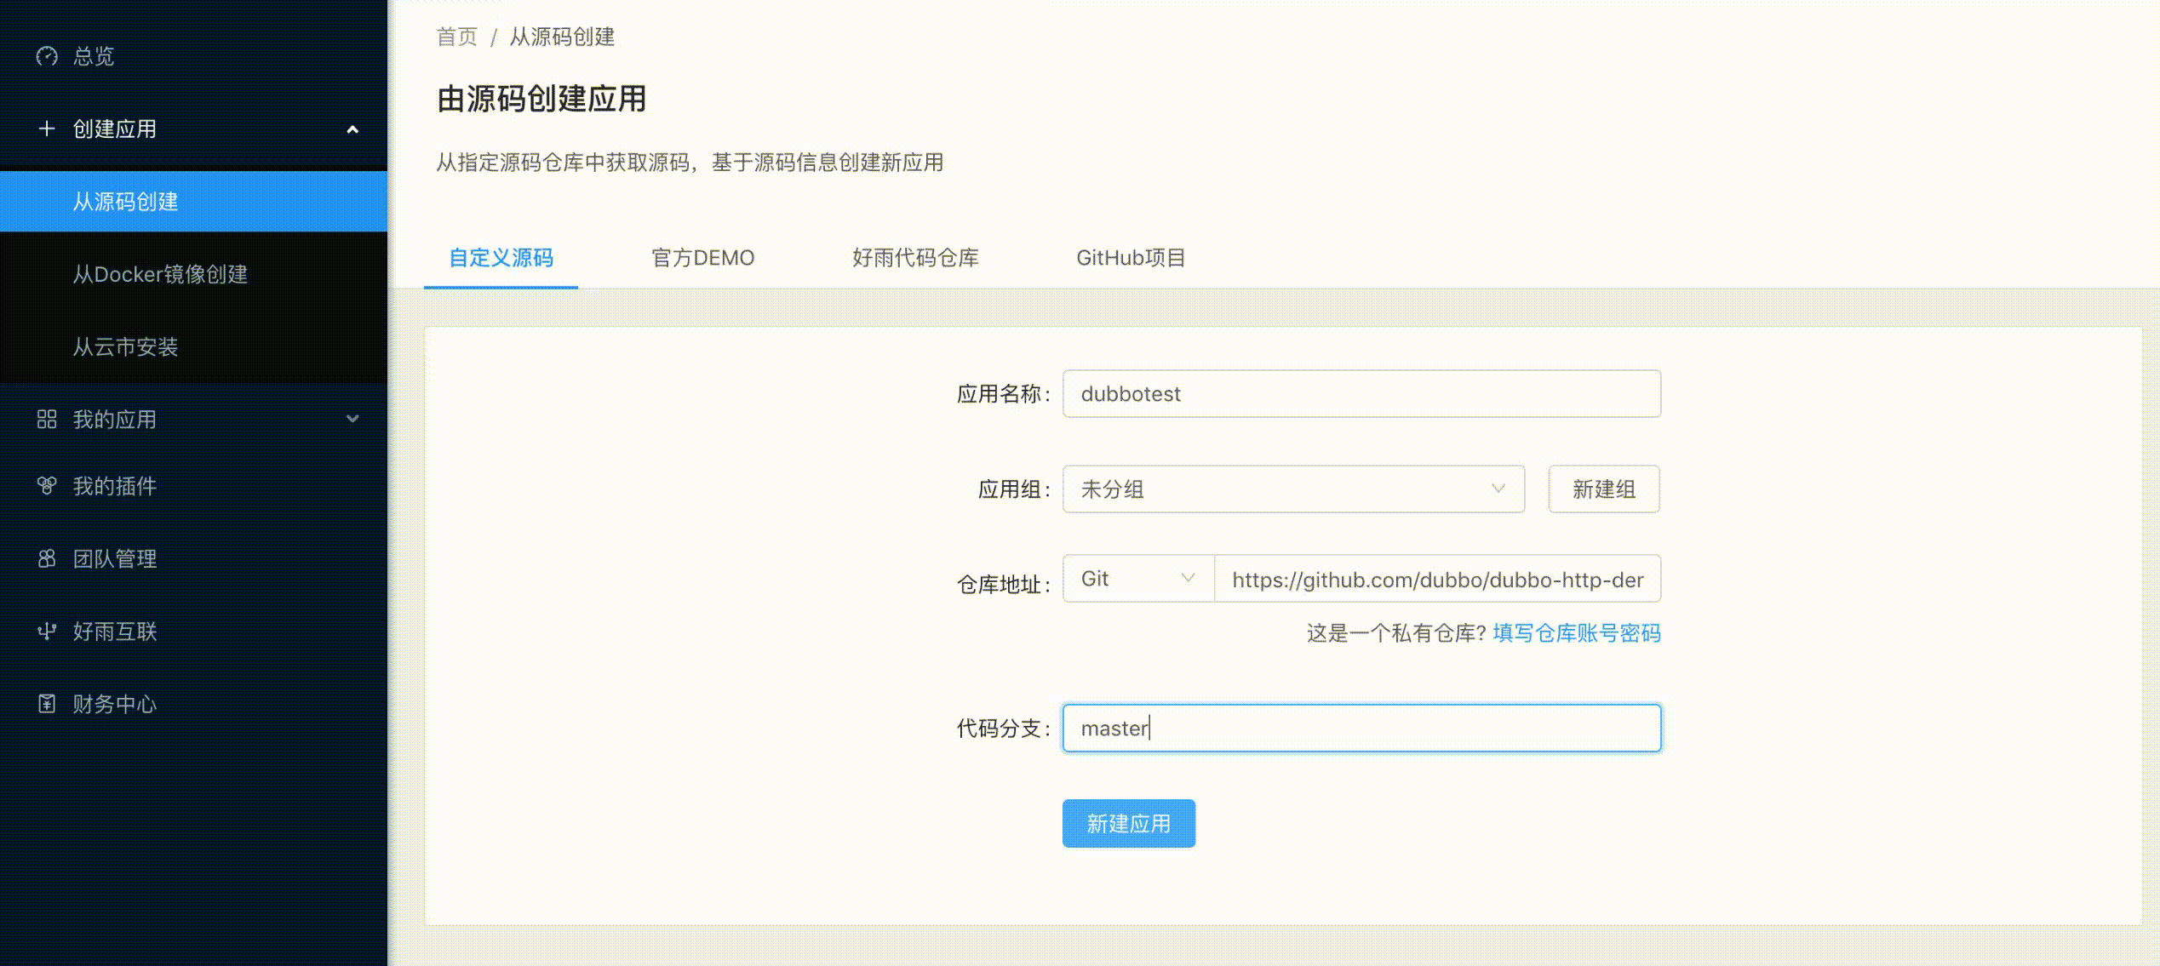Switch to the 官方DEMO tab
This screenshot has width=2160, height=966.
click(702, 258)
